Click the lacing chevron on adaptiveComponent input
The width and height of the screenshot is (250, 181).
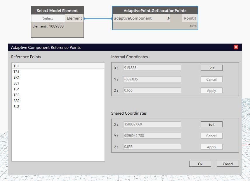tap(169, 18)
